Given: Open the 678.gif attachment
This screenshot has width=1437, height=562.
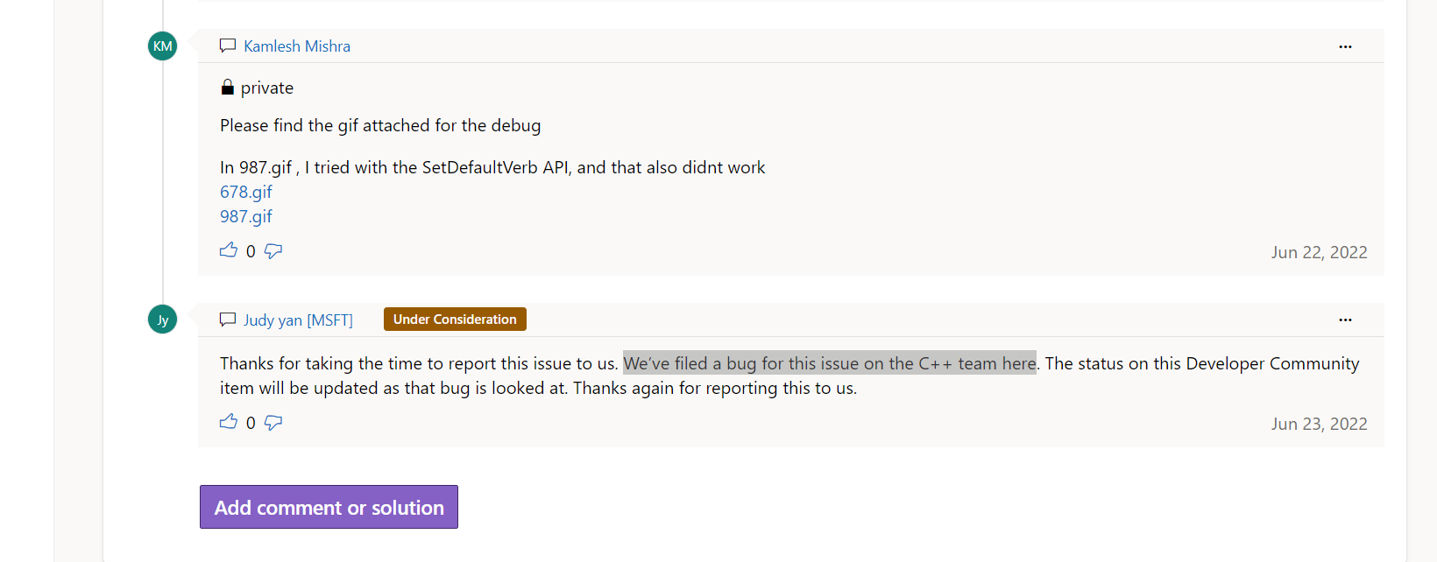Looking at the screenshot, I should point(245,191).
